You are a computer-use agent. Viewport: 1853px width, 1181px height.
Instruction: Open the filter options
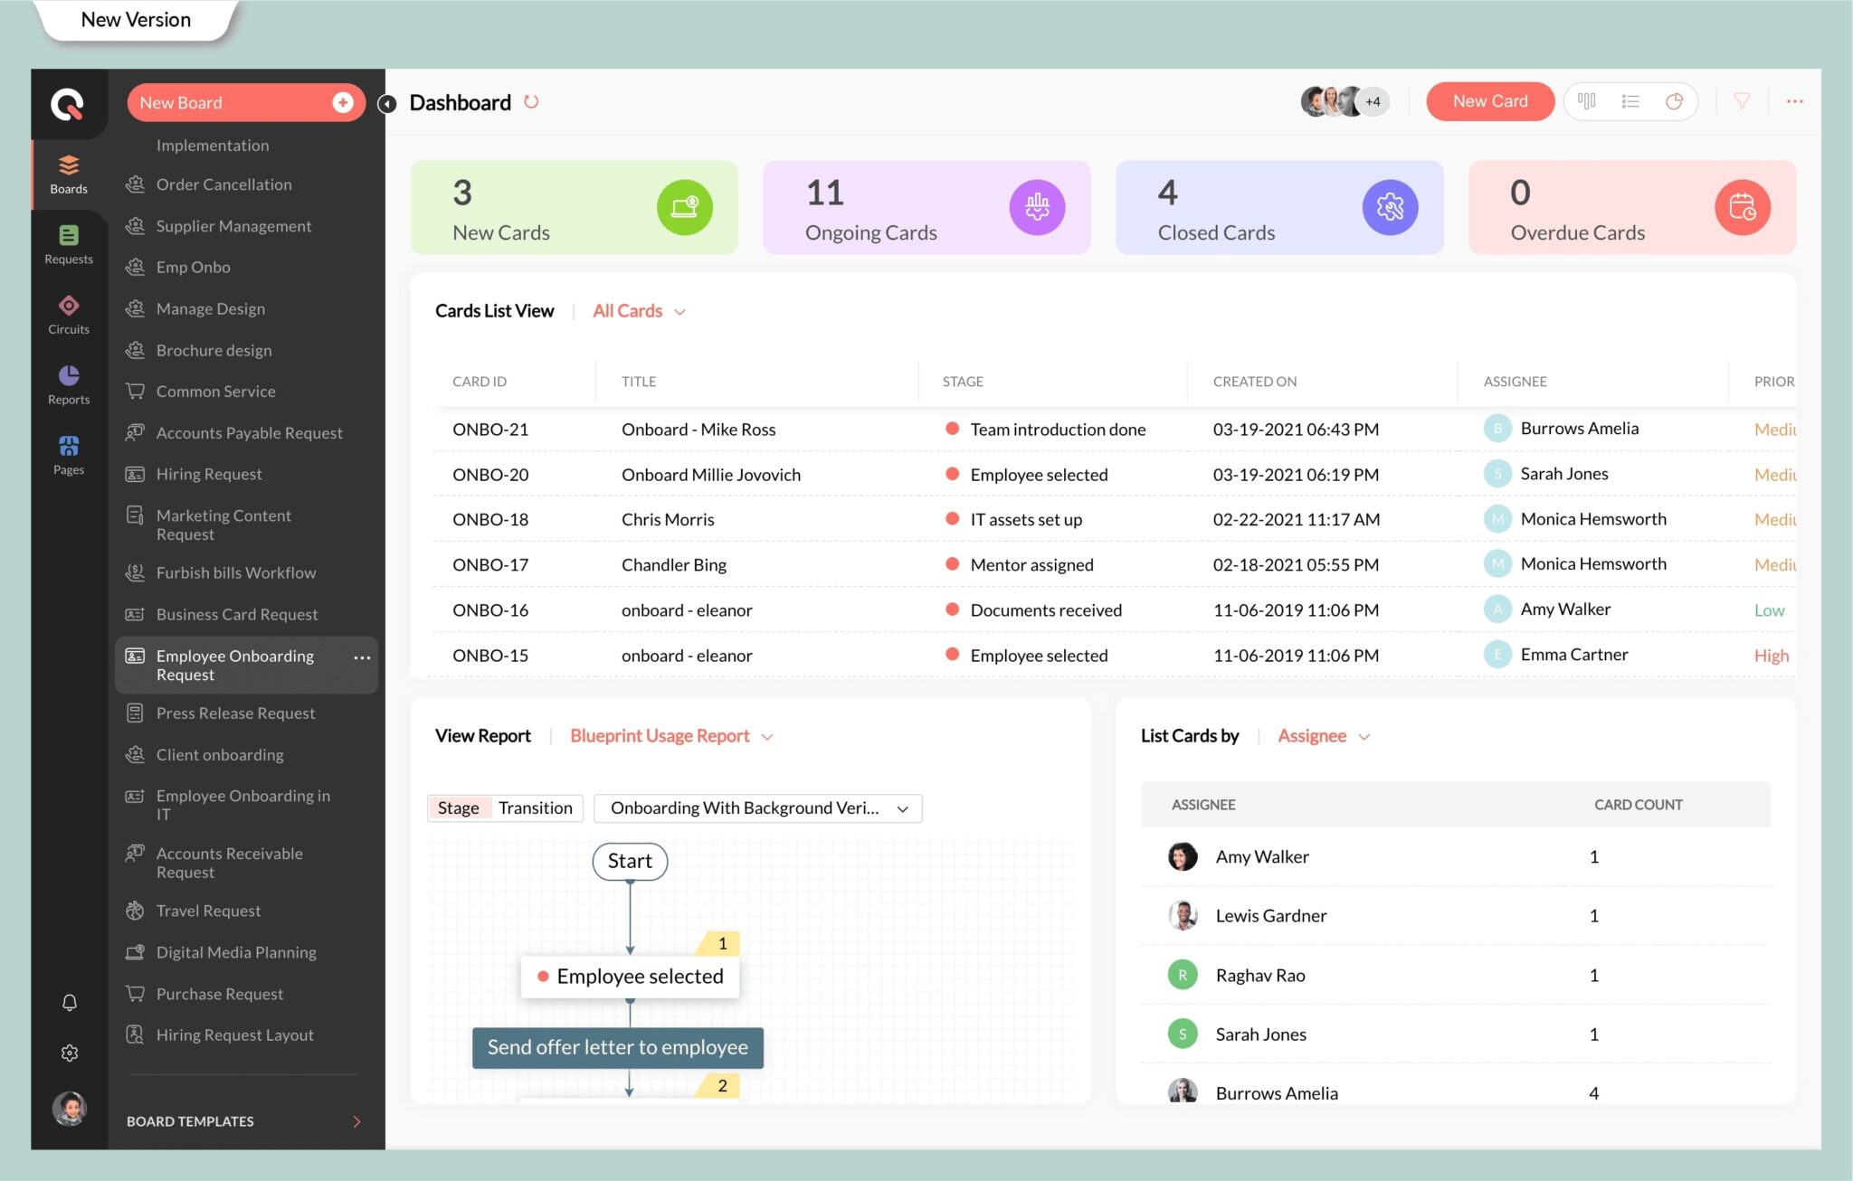tap(1742, 100)
